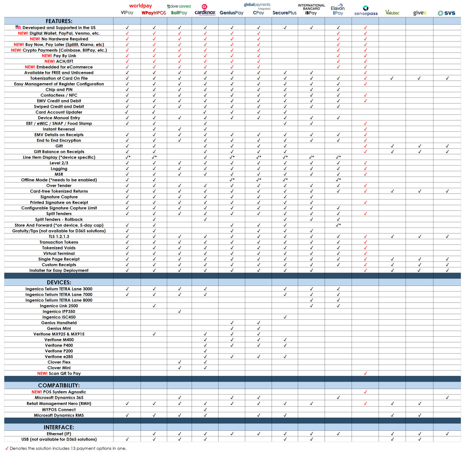This screenshot has height=454, width=465.
Task: Click the SVS logo
Action: [x=447, y=13]
